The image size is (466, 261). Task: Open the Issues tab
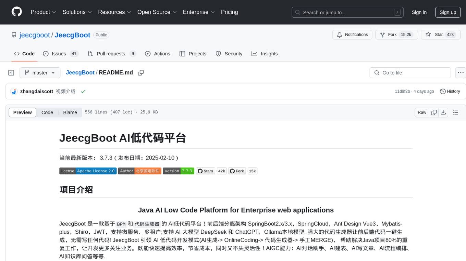pyautogui.click(x=61, y=54)
